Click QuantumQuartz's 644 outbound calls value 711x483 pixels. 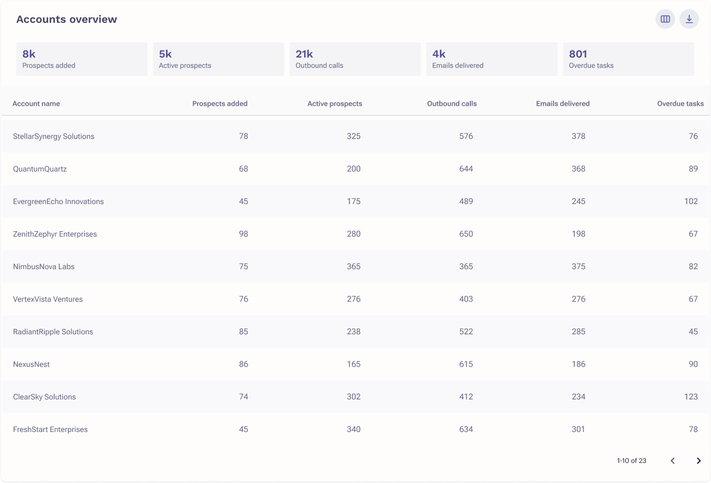pos(466,169)
